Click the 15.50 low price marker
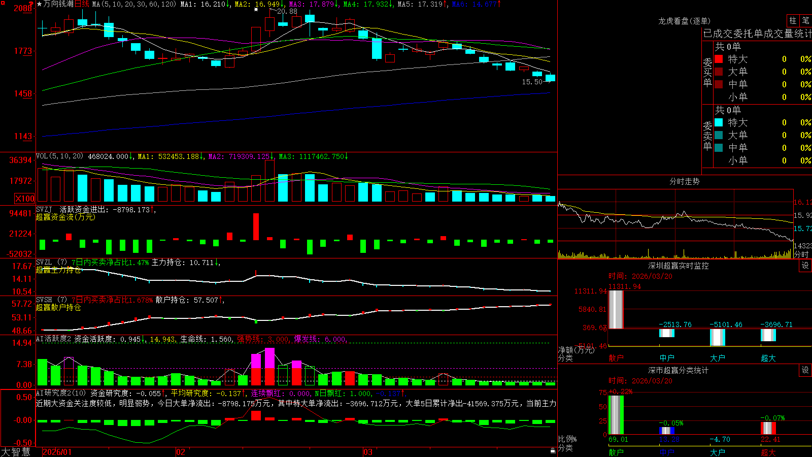 point(532,82)
